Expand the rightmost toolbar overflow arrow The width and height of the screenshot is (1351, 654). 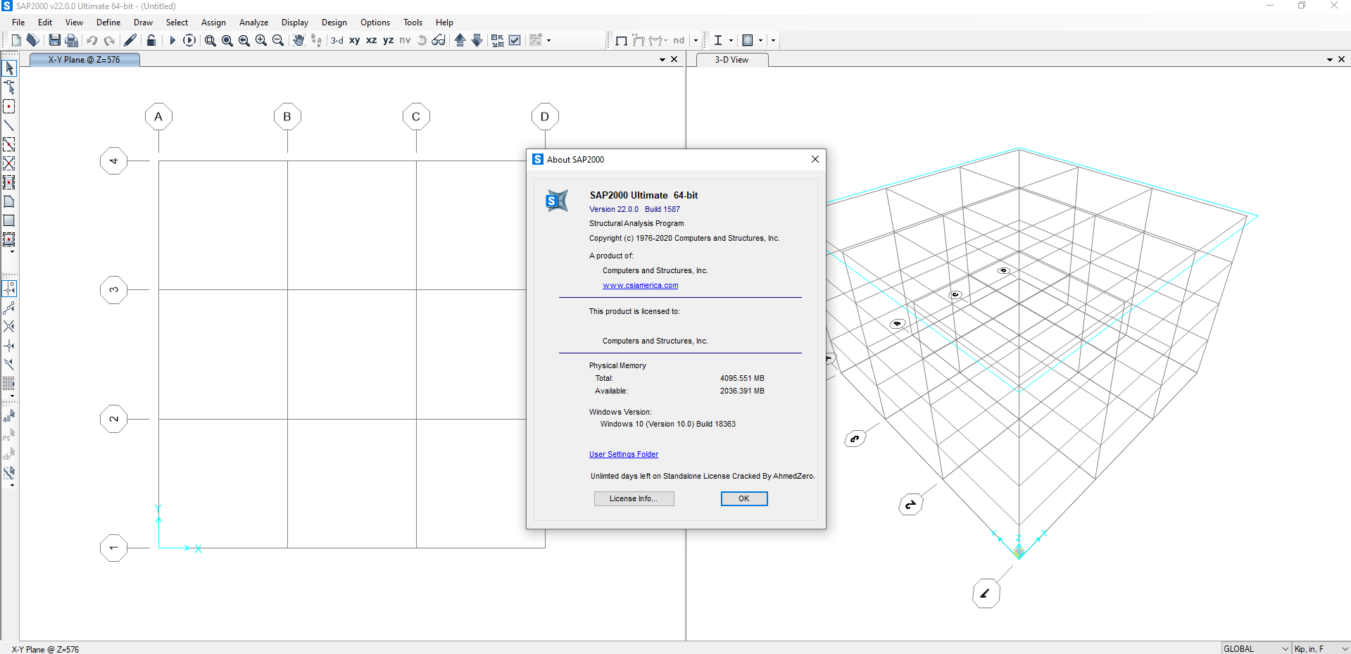tap(773, 40)
